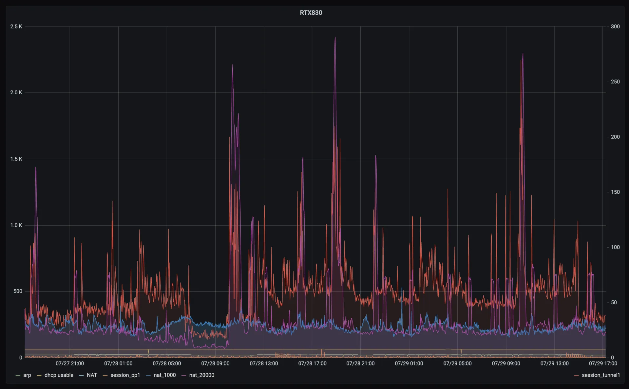
Task: Click the arp legend color marker
Action: [x=18, y=375]
